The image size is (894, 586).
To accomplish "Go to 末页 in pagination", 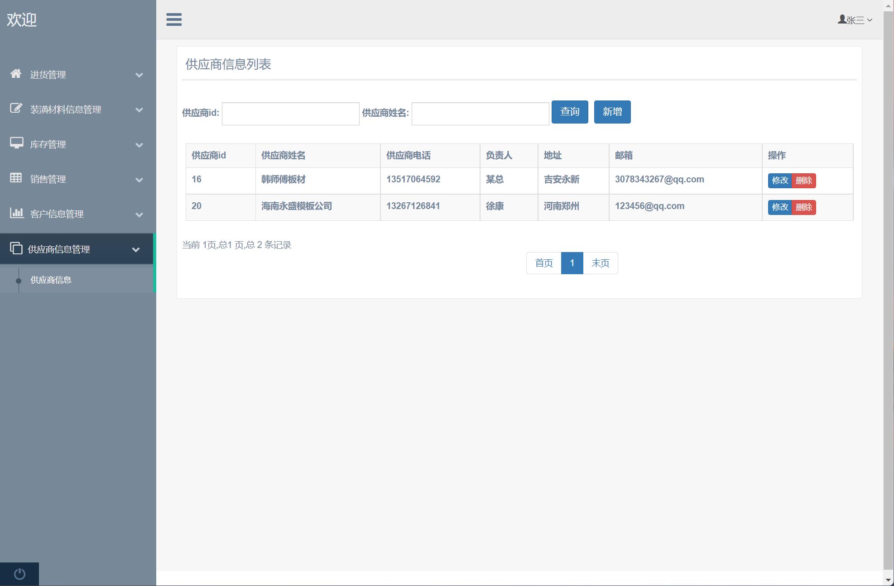I will coord(600,263).
